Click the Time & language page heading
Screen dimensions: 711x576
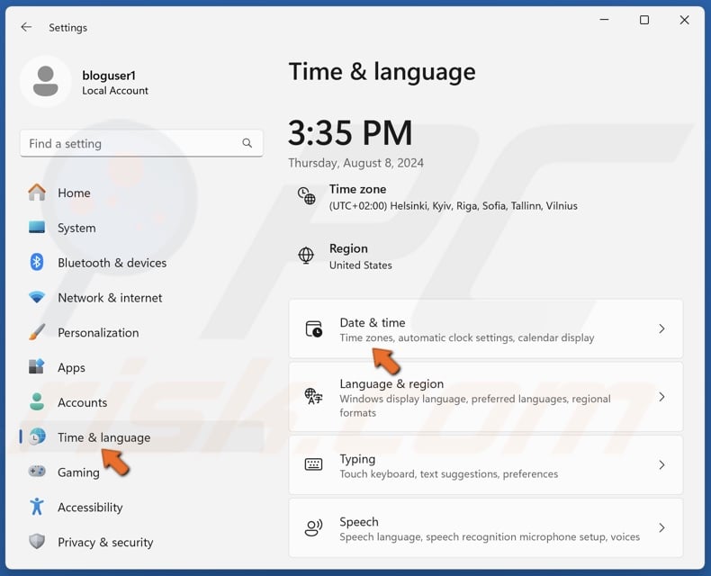tap(382, 72)
